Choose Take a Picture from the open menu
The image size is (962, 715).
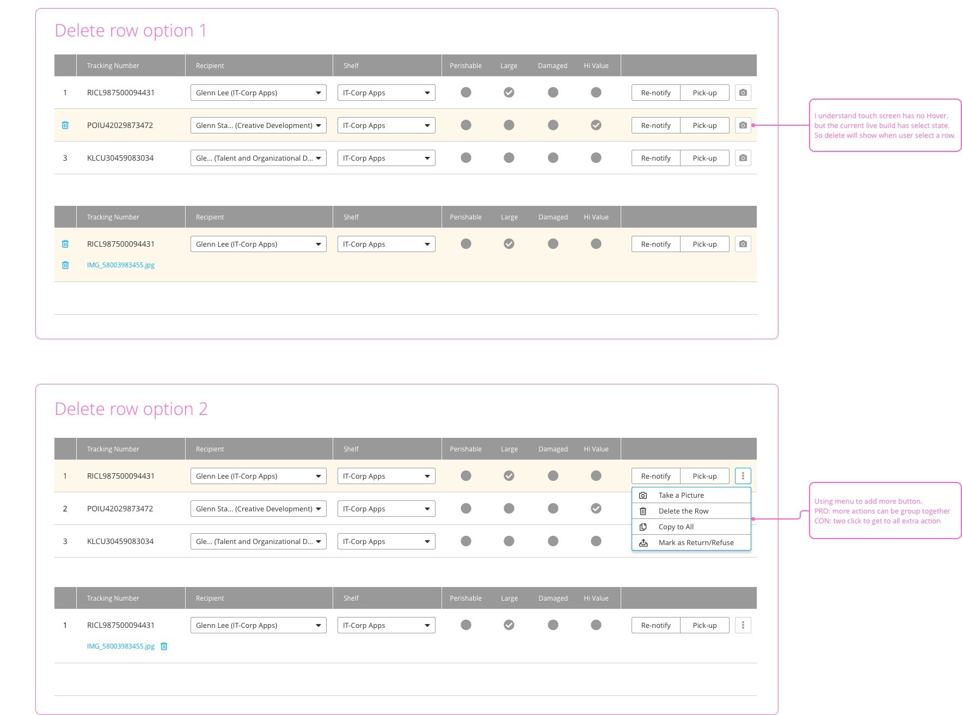691,495
